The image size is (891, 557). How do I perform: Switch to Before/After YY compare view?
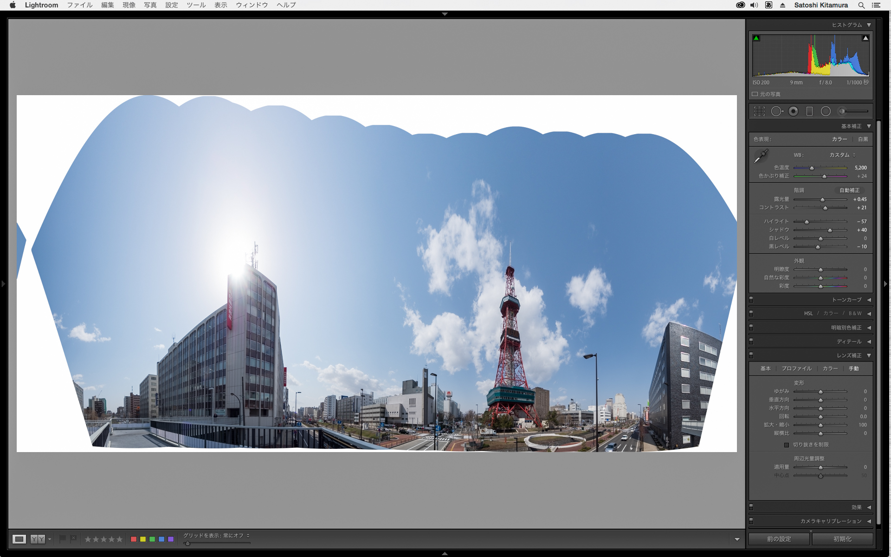(x=38, y=539)
